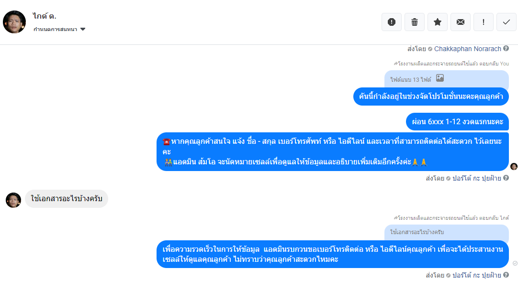This screenshot has width=518, height=290.
Task: Click help icon beside Chakkaphan Norarach
Action: tap(506, 48)
